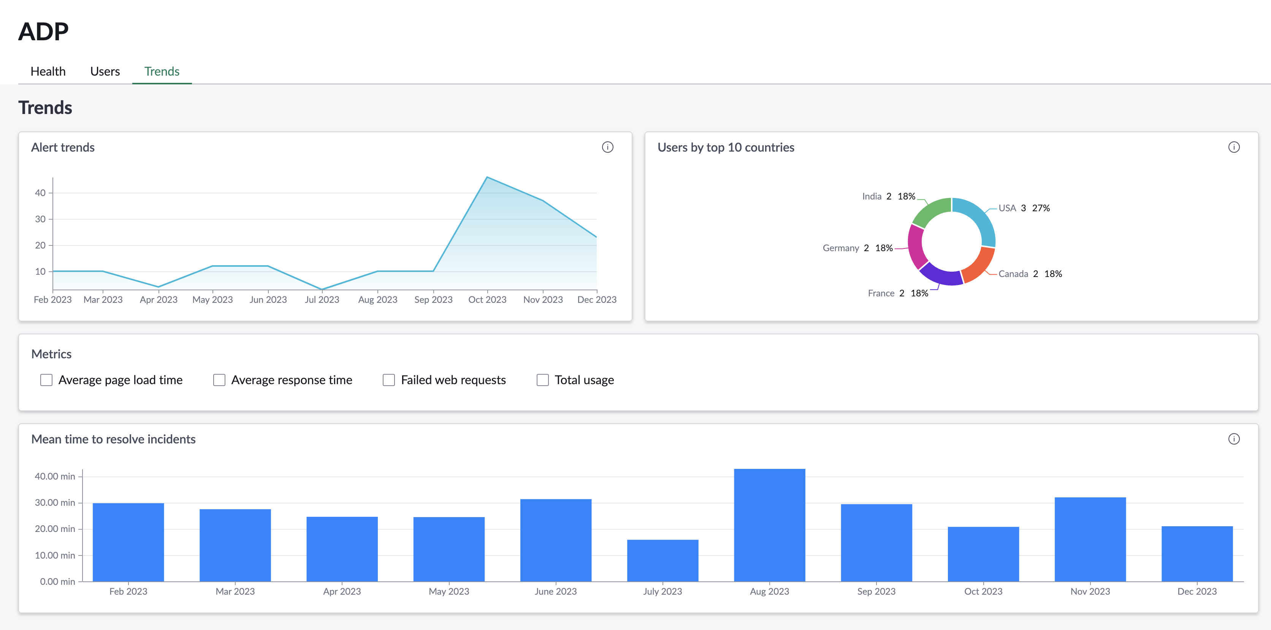Select the Apr 2023 resolve-time bar

pyautogui.click(x=342, y=549)
